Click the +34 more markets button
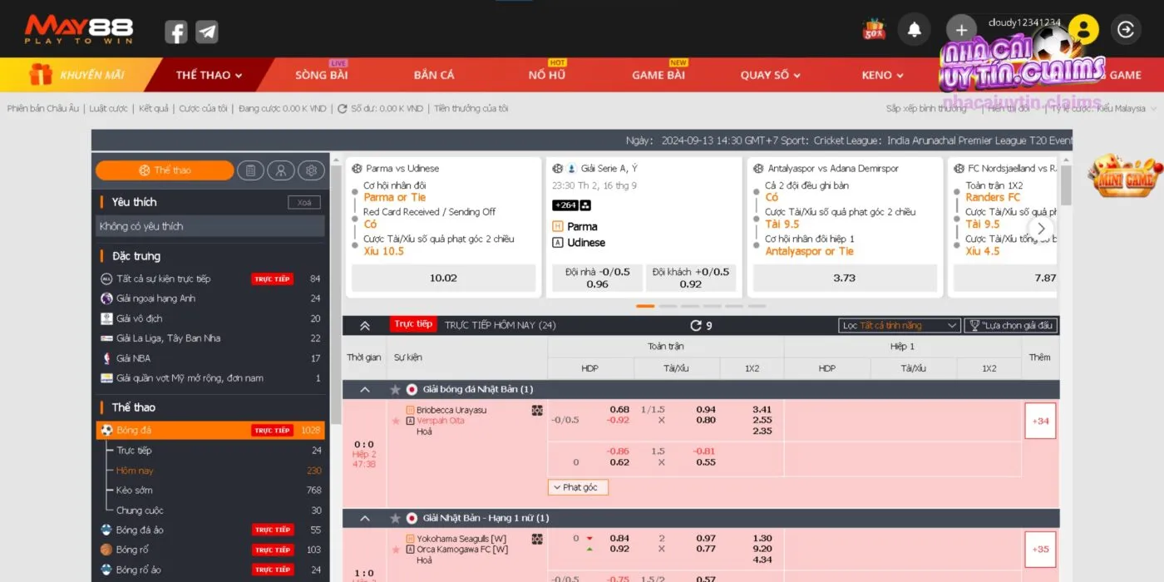Image resolution: width=1164 pixels, height=582 pixels. (x=1040, y=422)
